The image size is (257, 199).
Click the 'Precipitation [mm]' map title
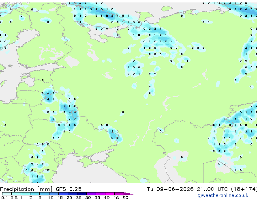(x=26, y=189)
